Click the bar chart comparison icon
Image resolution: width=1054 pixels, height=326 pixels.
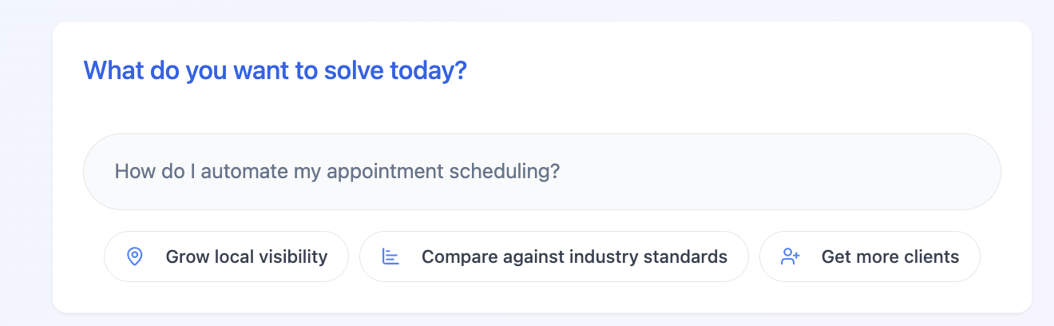click(390, 256)
